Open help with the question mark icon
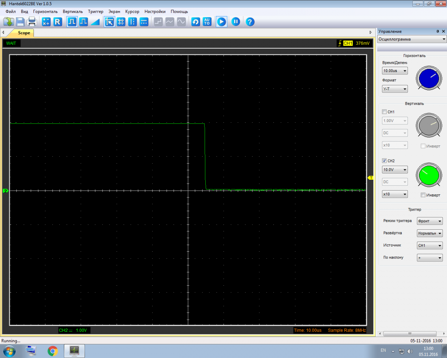This screenshot has height=358, width=447. click(x=250, y=22)
